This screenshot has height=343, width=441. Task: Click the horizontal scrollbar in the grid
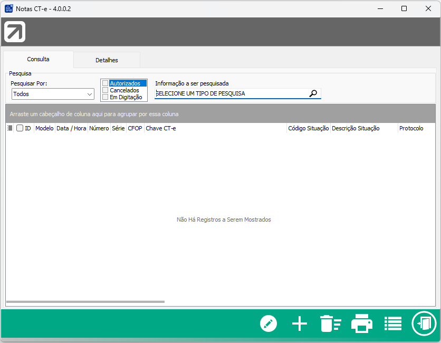click(85, 302)
